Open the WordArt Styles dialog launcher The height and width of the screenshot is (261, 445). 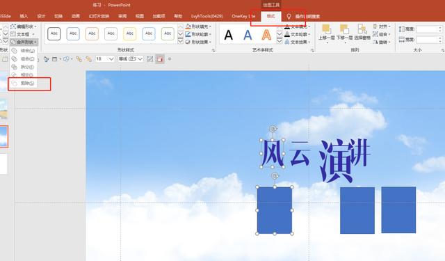tap(312, 50)
